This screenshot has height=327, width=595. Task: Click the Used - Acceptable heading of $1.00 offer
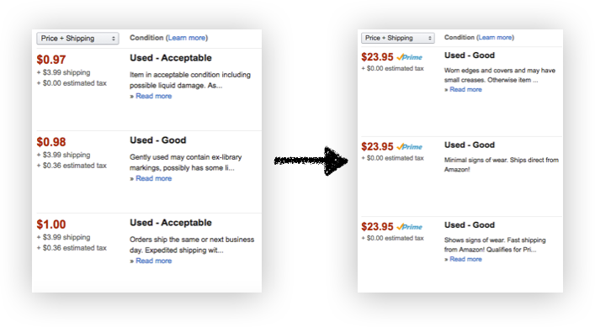(171, 223)
